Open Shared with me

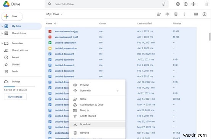[x=20, y=50]
